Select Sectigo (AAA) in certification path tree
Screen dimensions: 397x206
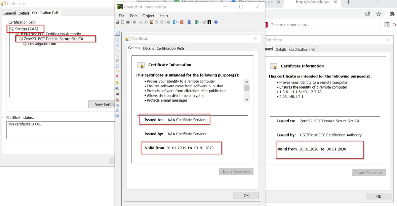(27, 29)
